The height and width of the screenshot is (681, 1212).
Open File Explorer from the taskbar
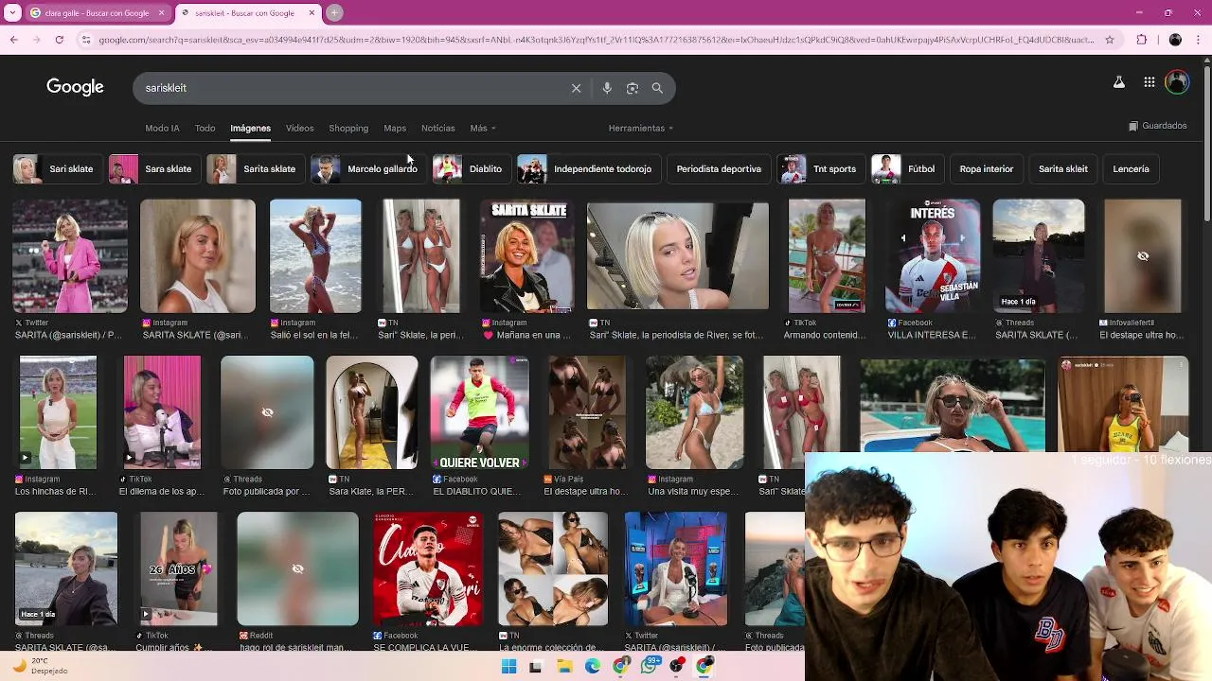(x=564, y=667)
